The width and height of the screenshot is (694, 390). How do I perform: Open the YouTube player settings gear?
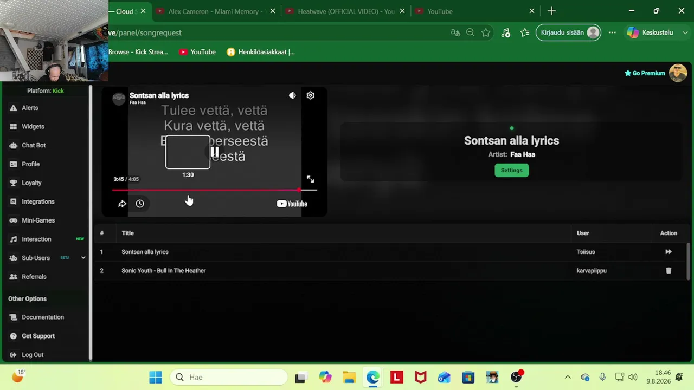click(x=310, y=95)
